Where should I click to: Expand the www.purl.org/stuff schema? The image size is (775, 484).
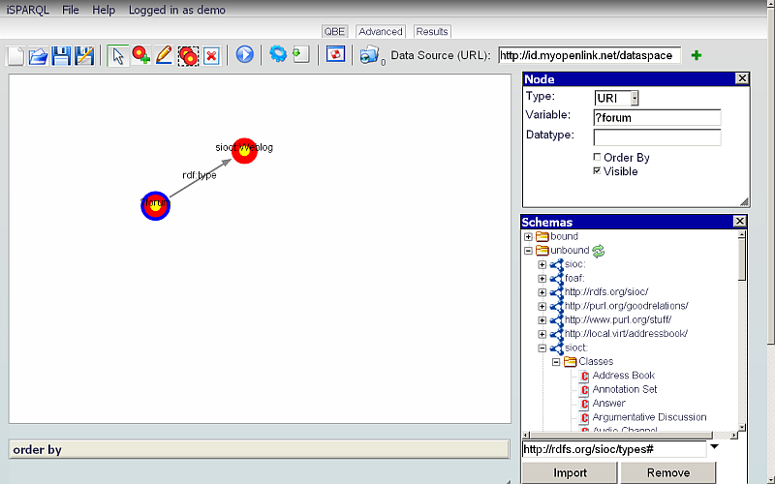pyautogui.click(x=542, y=320)
